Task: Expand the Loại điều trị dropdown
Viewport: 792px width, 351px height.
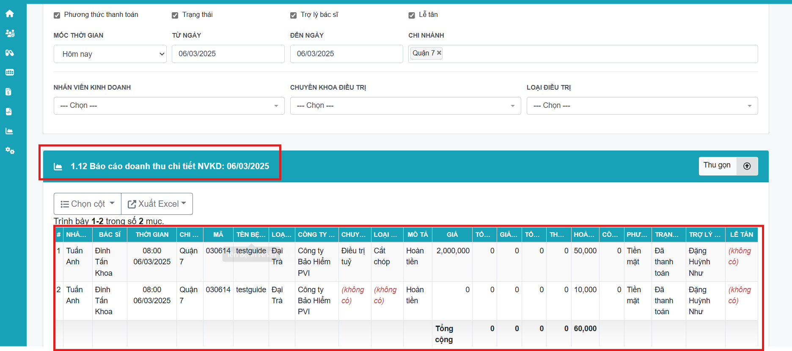Action: [x=642, y=106]
